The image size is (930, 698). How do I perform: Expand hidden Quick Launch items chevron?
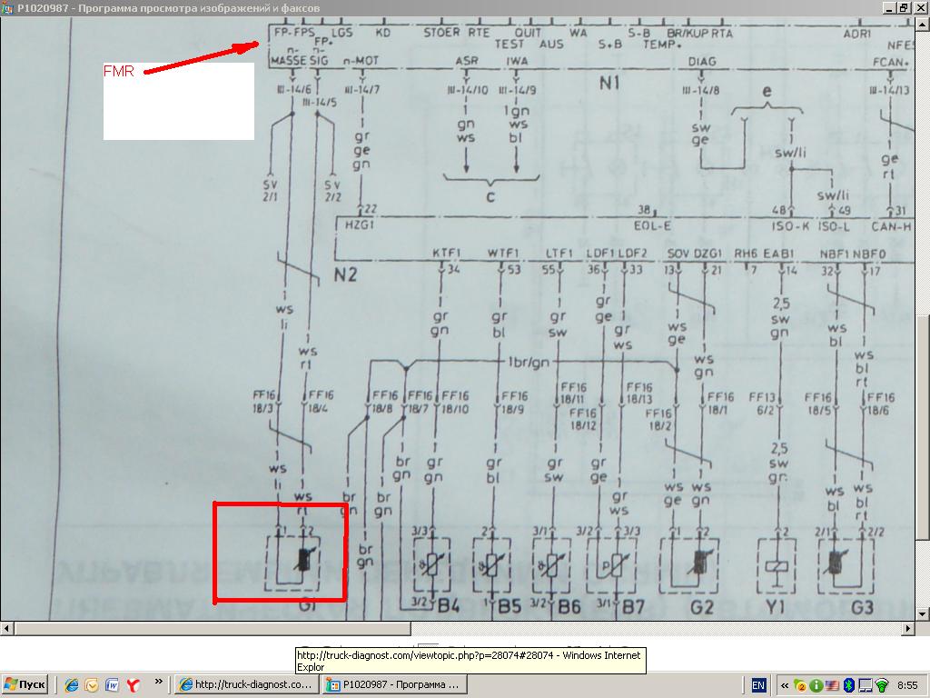tap(158, 682)
